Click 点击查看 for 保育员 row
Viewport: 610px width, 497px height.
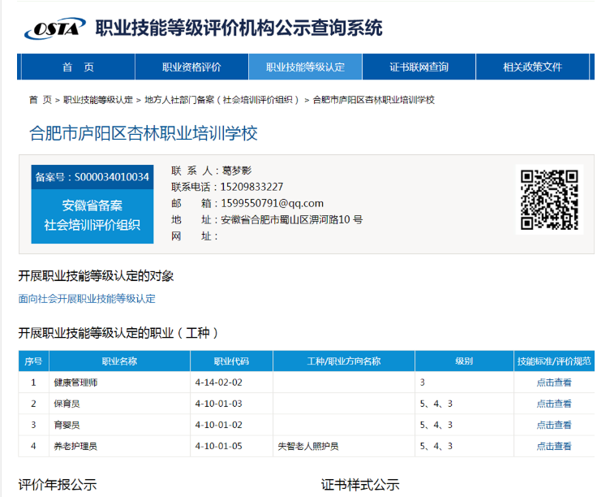[554, 404]
